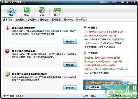The image size is (138, 99).
Task: Switch to the 驱动评估 tab
Action: [x=81, y=20]
